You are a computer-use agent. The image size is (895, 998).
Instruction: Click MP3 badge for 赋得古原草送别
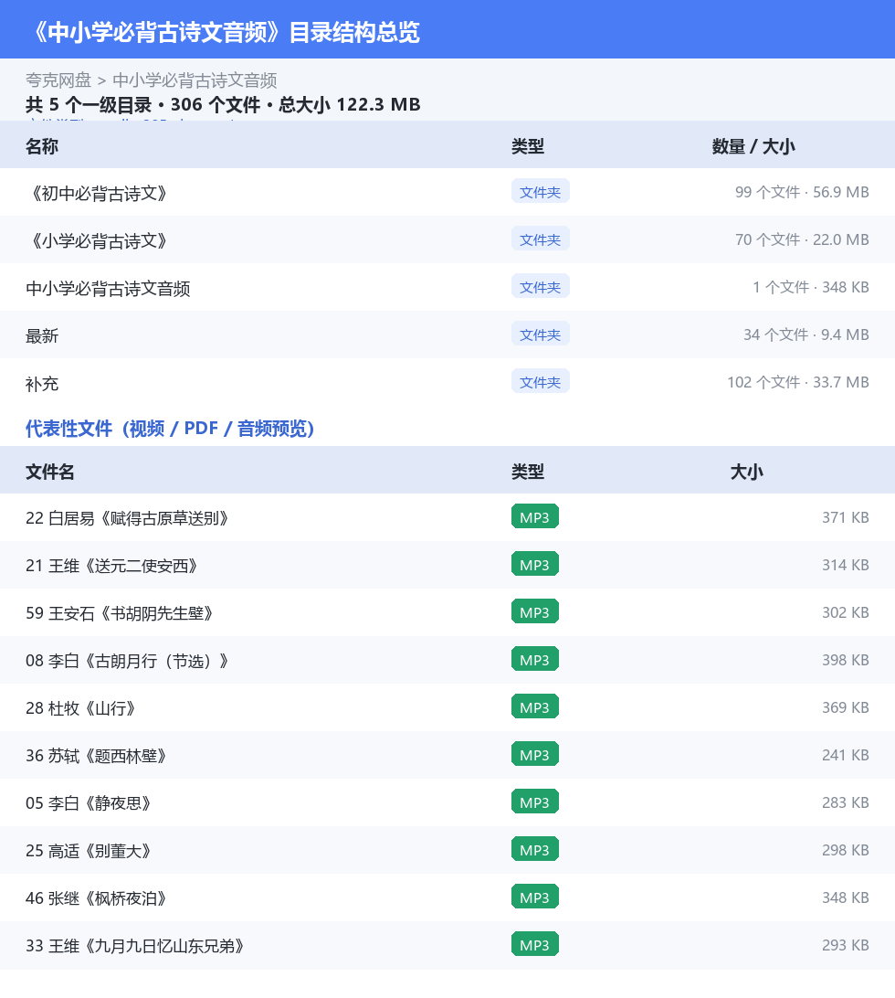535,517
